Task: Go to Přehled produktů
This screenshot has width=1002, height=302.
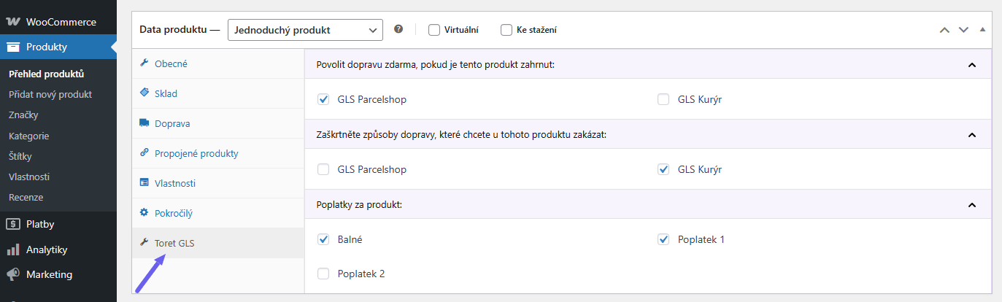Action: click(x=47, y=74)
